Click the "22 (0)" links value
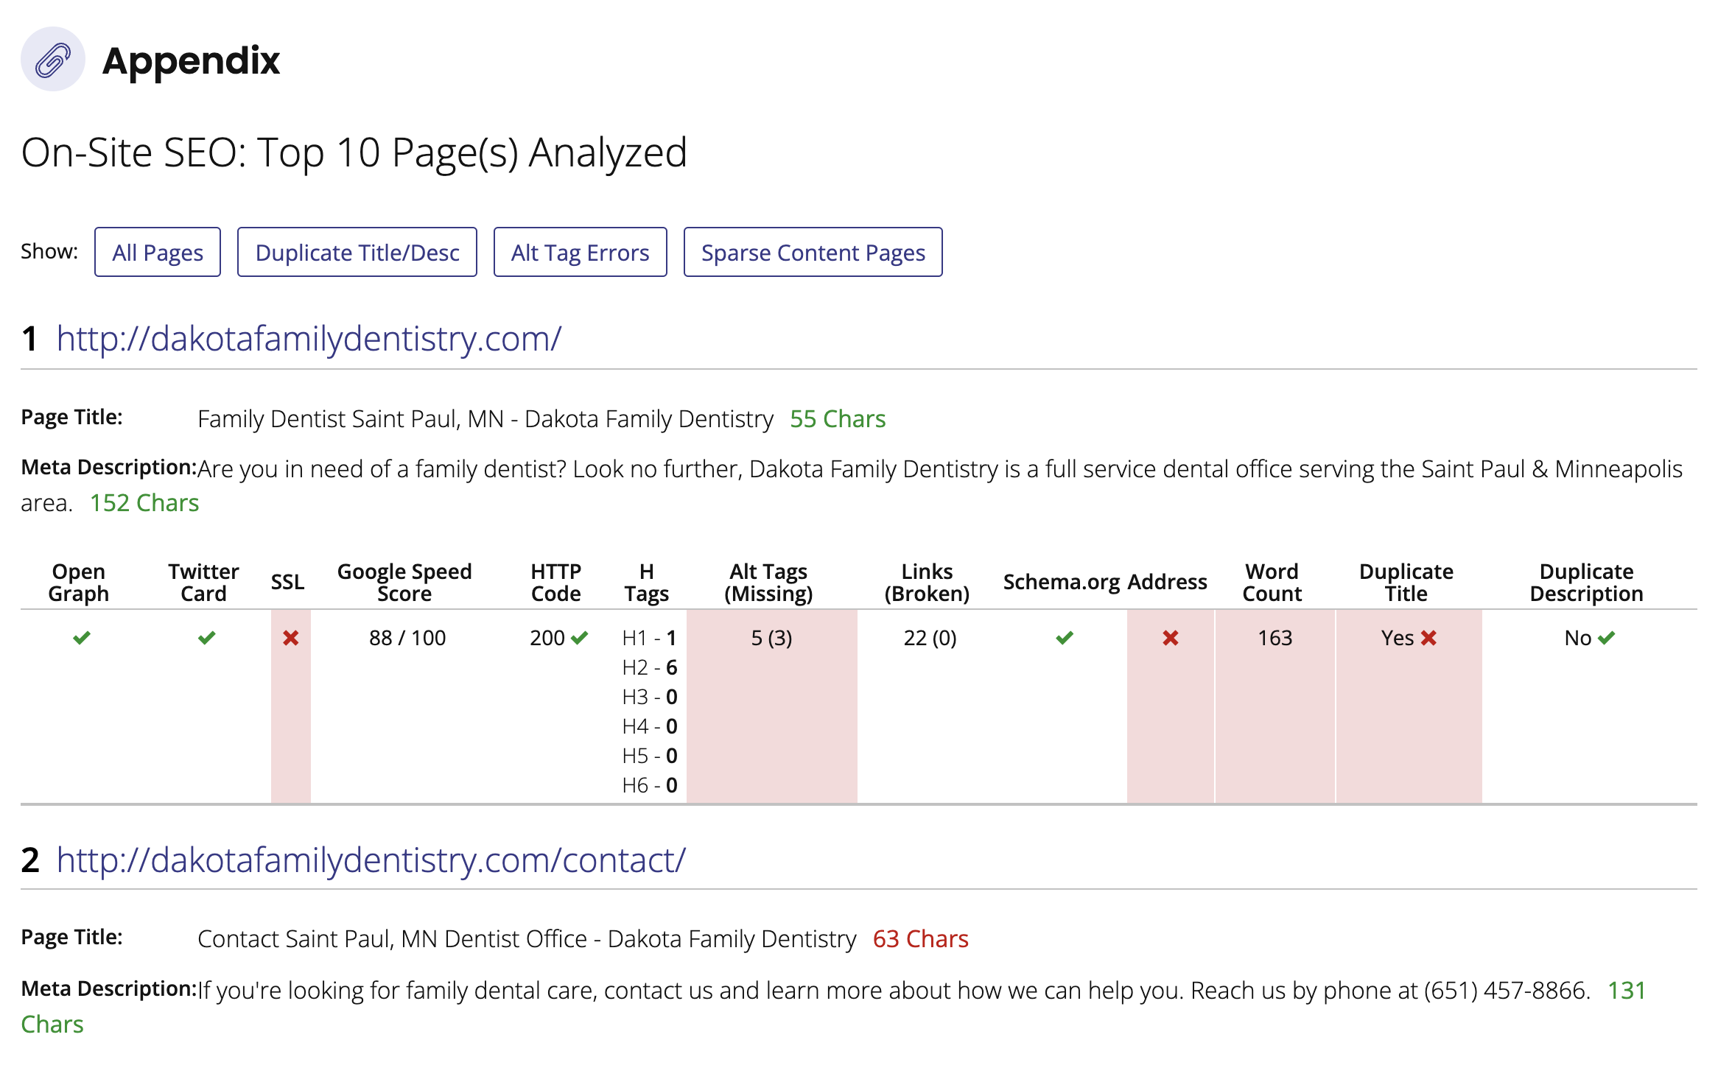Screen dimensions: 1718x1068 coord(930,638)
